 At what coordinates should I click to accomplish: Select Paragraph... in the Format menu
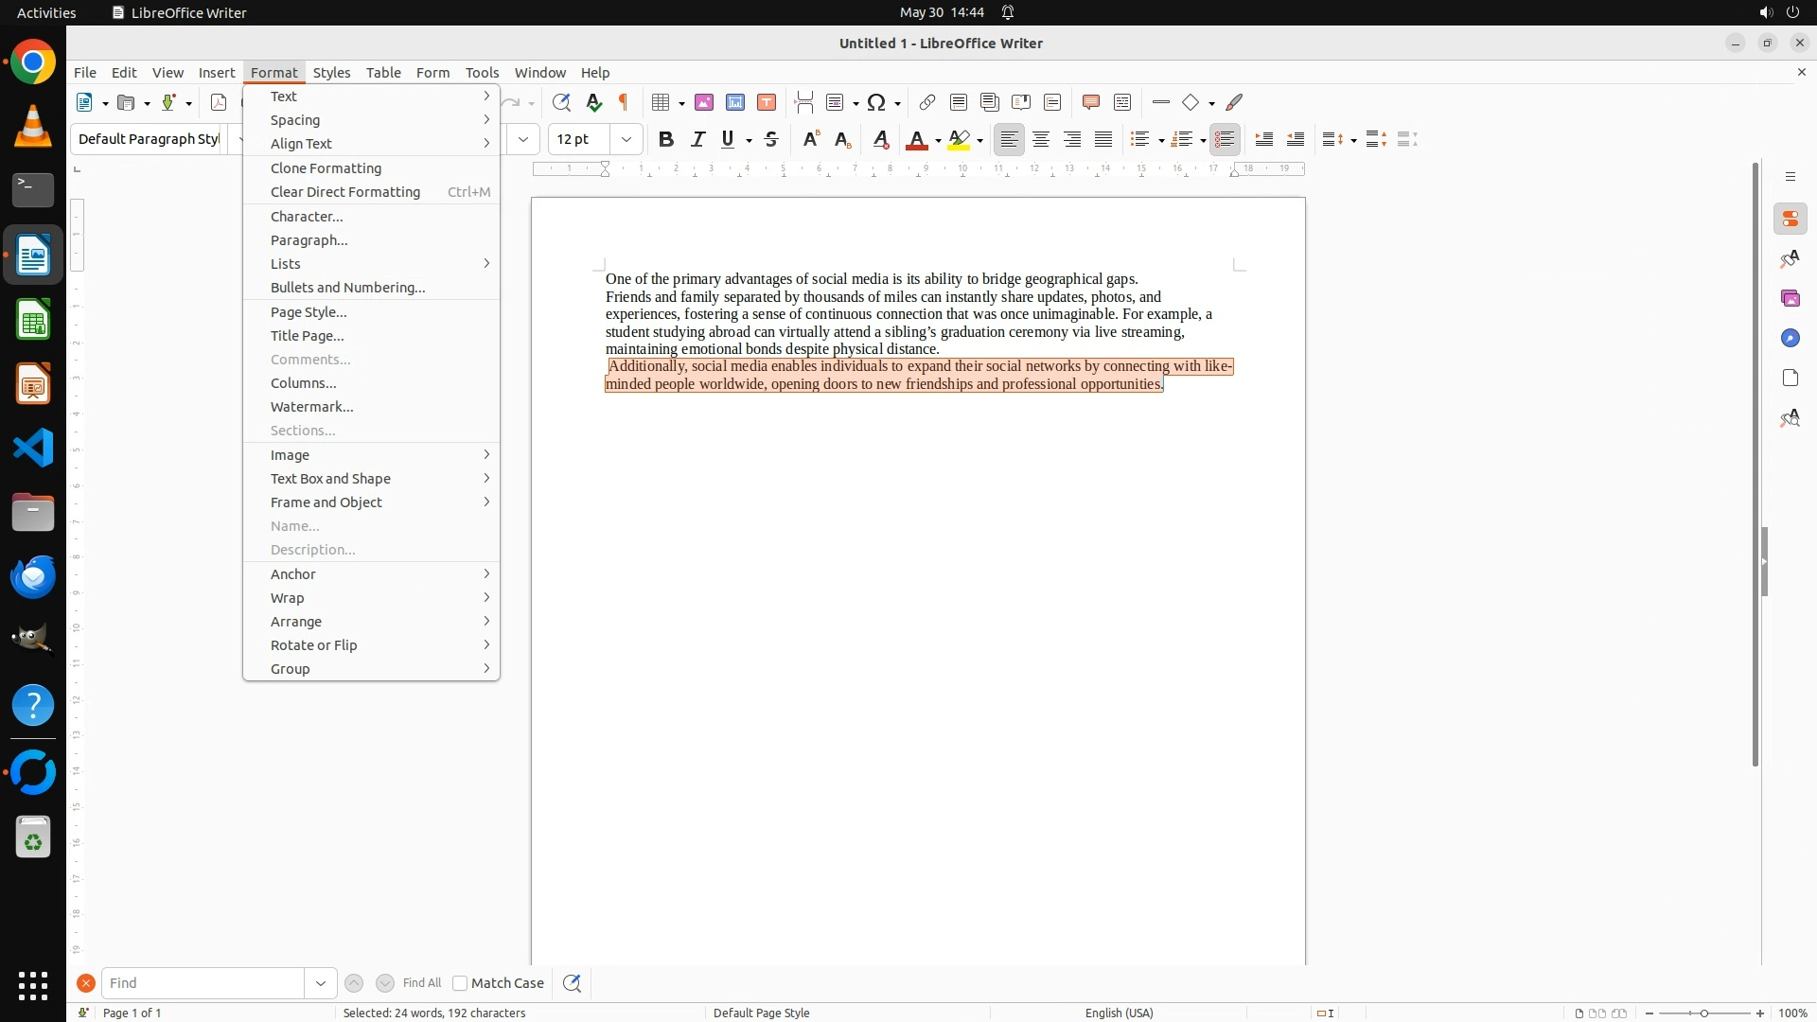pos(309,240)
